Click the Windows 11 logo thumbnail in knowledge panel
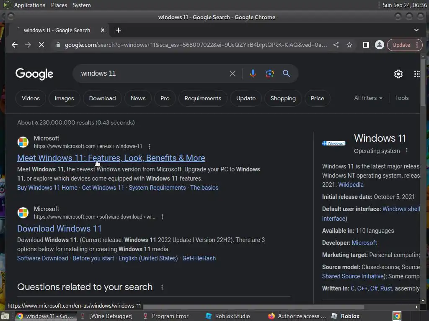This screenshot has width=429, height=321. [334, 143]
